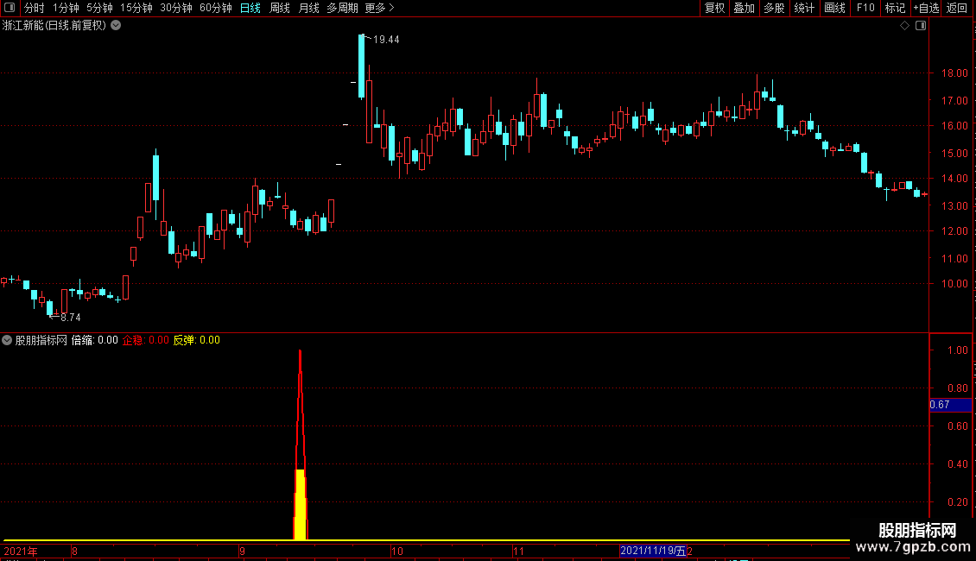976x561 pixels.
Task: Click the 复权 adjustment button
Action: point(714,8)
